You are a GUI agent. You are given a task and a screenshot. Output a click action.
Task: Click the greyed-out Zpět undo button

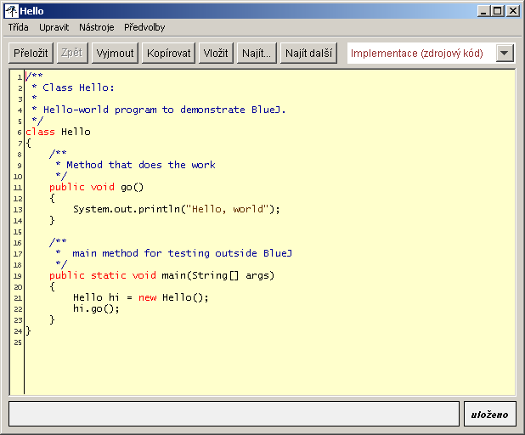coord(72,53)
